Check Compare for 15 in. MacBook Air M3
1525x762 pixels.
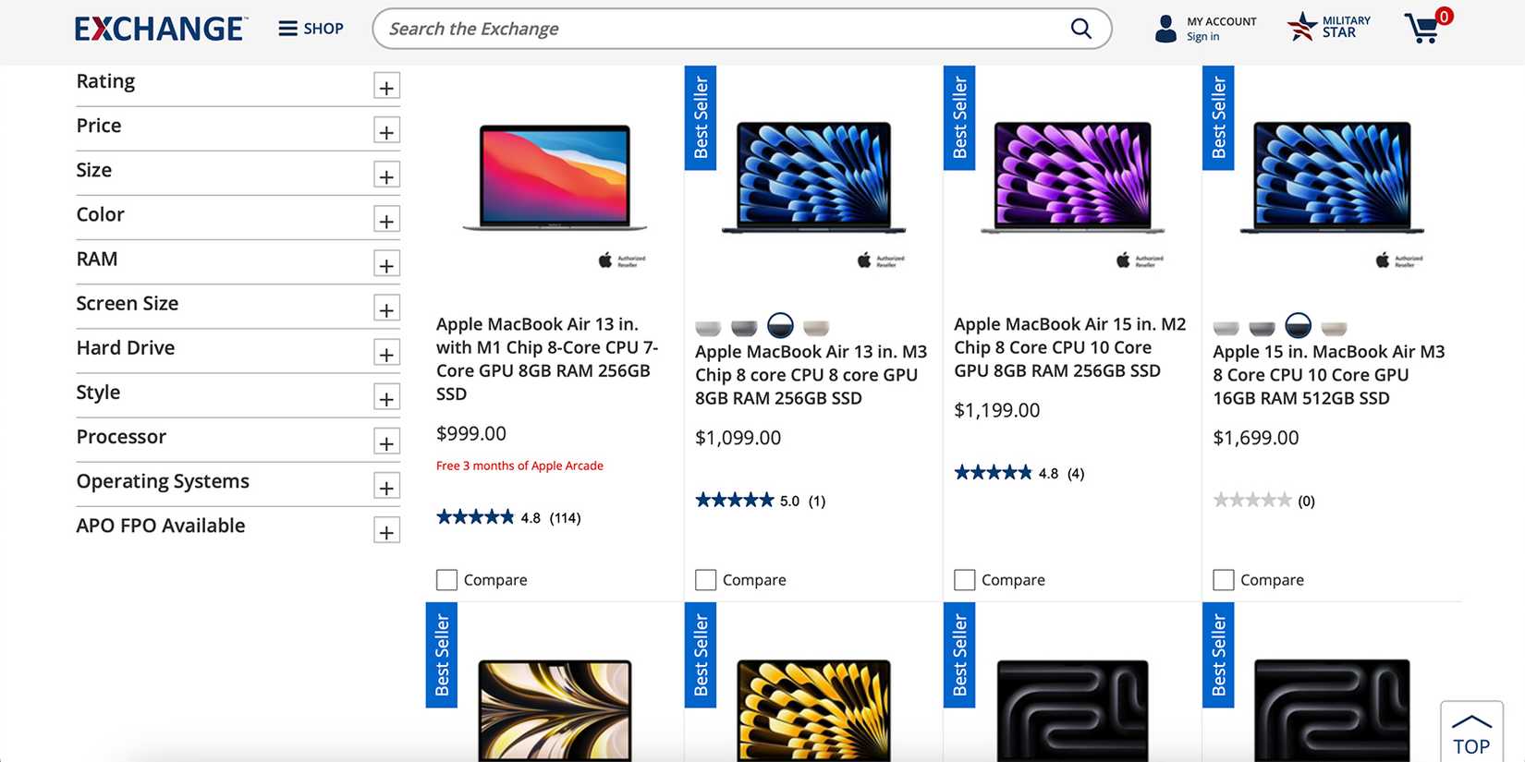click(x=1223, y=580)
